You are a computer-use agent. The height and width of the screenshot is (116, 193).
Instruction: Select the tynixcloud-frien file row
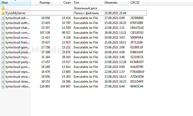(74, 42)
